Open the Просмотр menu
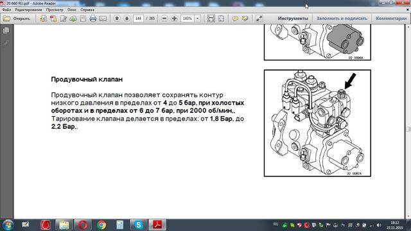The image size is (411, 231). tap(55, 10)
